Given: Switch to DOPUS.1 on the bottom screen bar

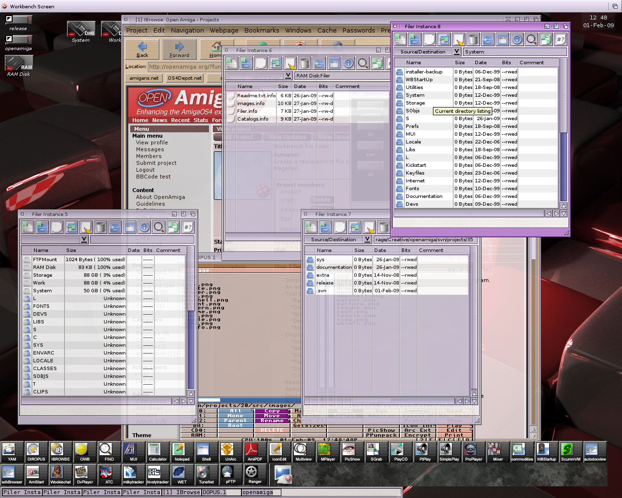Looking at the screenshot, I should pyautogui.click(x=221, y=492).
